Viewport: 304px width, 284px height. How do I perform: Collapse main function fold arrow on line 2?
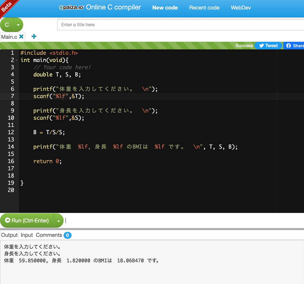pos(17,60)
